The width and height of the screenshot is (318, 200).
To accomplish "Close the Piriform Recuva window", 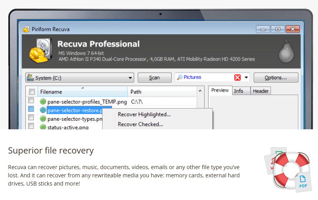I will (293, 29).
